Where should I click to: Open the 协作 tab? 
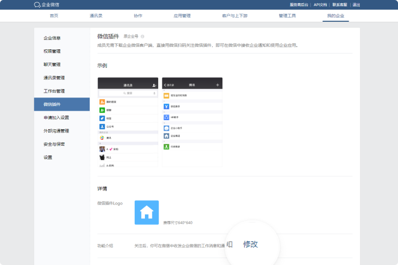pyautogui.click(x=138, y=16)
